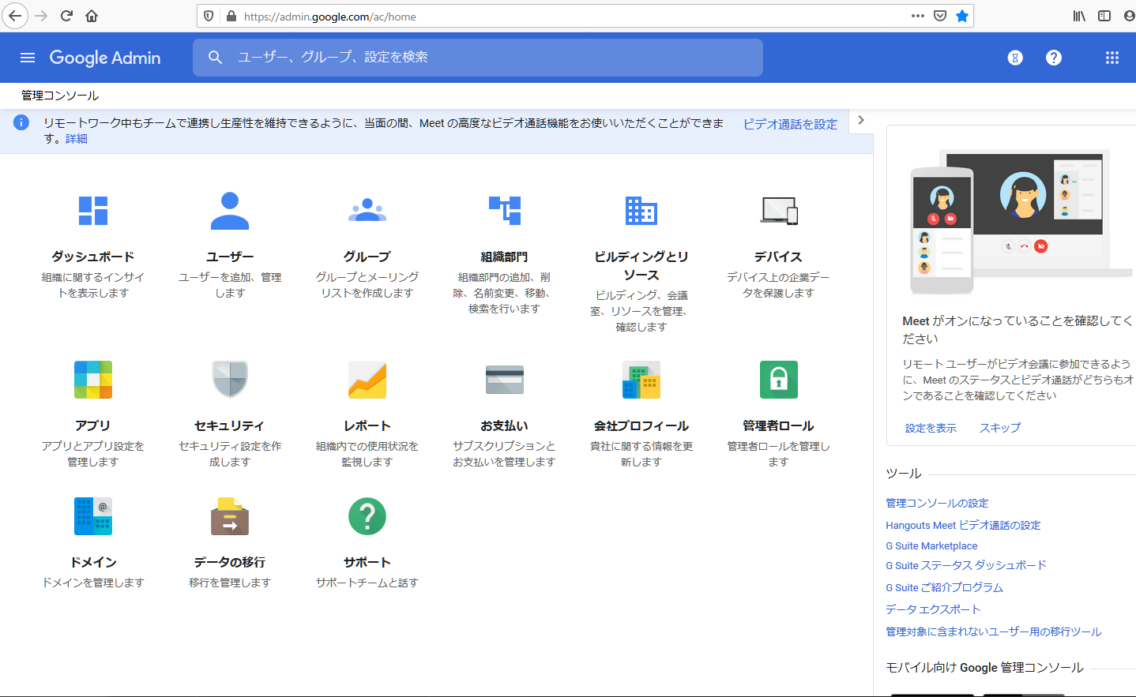The width and height of the screenshot is (1136, 697).
Task: Open the 組織部門 organizational units icon
Action: (x=504, y=211)
